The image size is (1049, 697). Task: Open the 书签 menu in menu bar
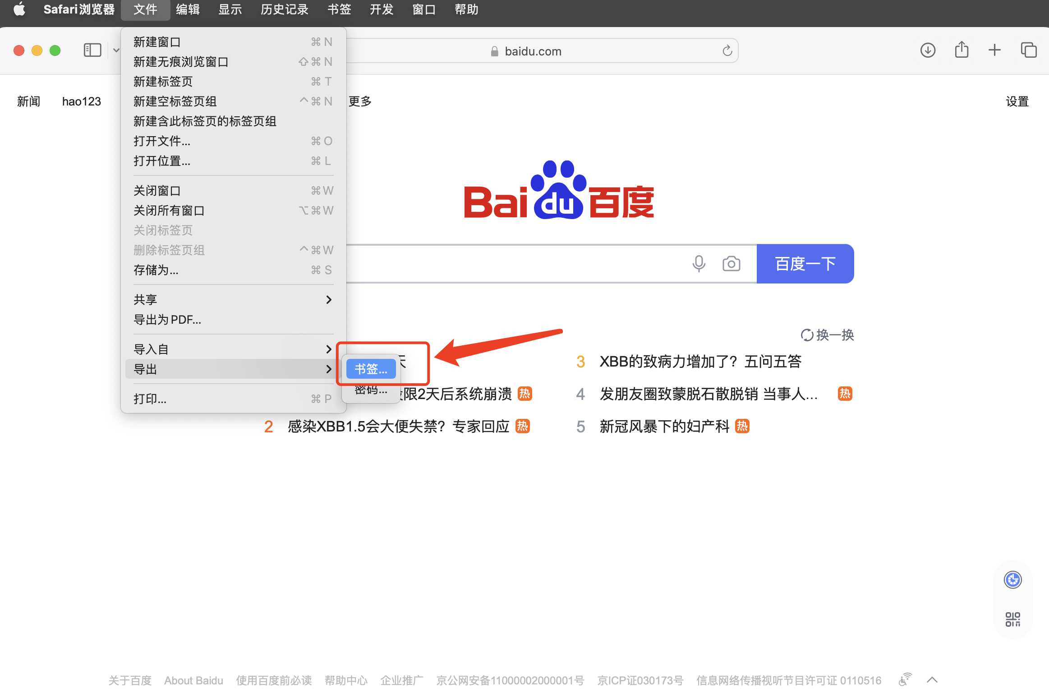point(339,9)
